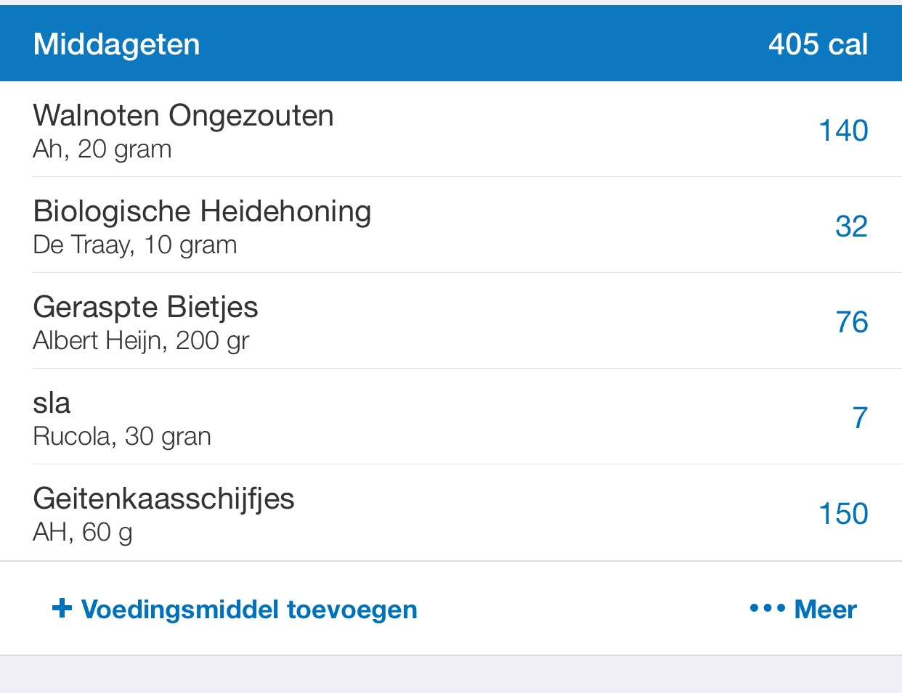Open the Geraspte Bietjes entry
Screen dimensions: 902x693
pyautogui.click(x=145, y=308)
